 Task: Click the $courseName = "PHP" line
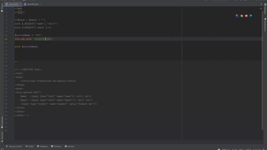click(x=29, y=35)
